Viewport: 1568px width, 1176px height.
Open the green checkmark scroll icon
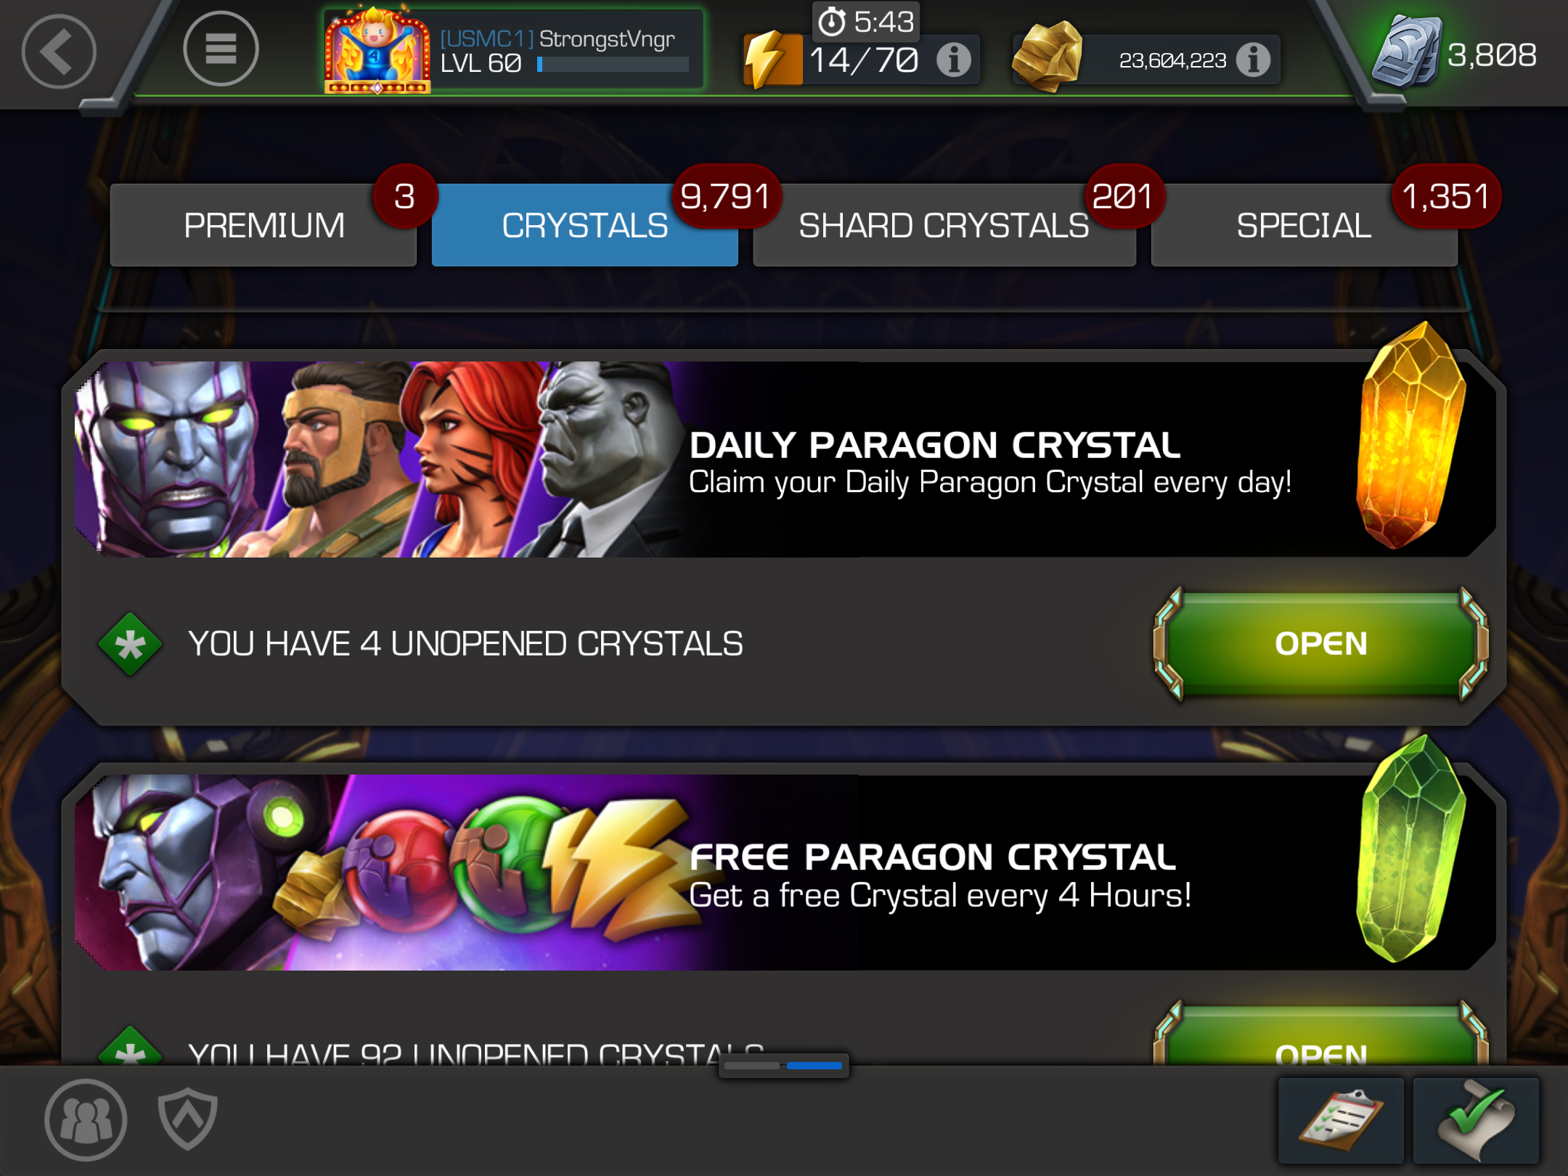pos(1476,1121)
